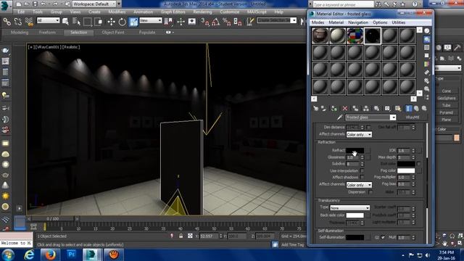Open Affect channels dropdown below Dim distance
The width and height of the screenshot is (464, 261).
(x=359, y=135)
